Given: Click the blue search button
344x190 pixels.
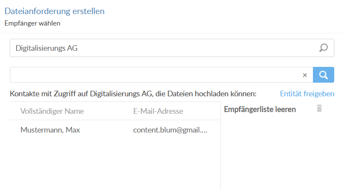Looking at the screenshot, I should click(324, 75).
